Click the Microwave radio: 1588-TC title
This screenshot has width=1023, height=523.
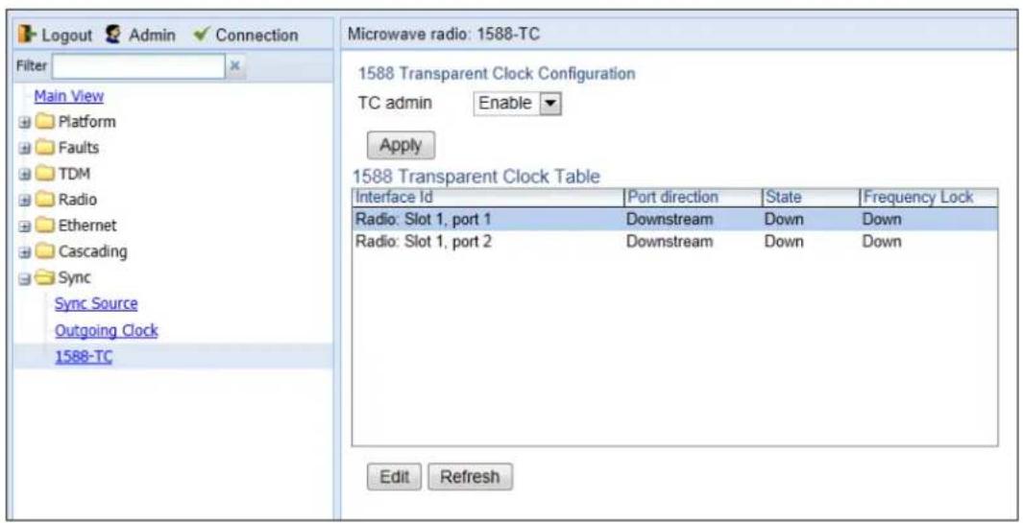[x=444, y=35]
